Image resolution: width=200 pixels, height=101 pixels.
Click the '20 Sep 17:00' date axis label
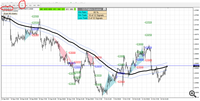(43, 99)
